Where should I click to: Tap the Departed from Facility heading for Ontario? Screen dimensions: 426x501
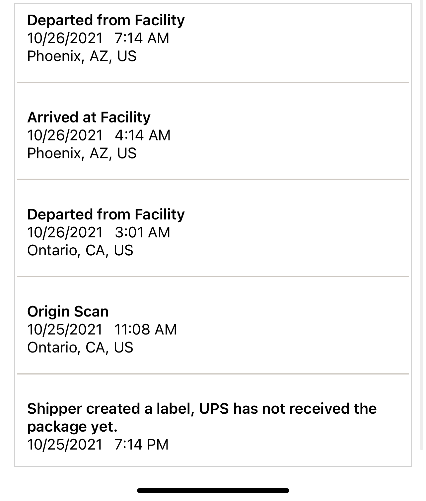(x=106, y=215)
